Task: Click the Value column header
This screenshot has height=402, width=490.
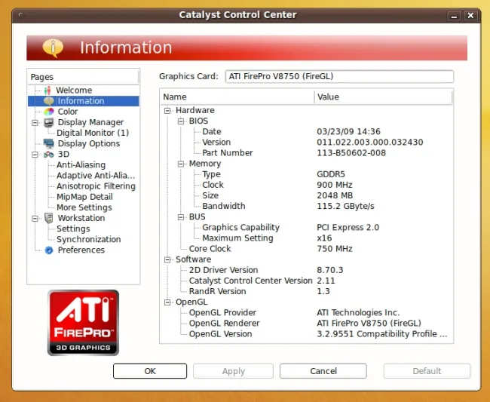Action: pyautogui.click(x=383, y=97)
